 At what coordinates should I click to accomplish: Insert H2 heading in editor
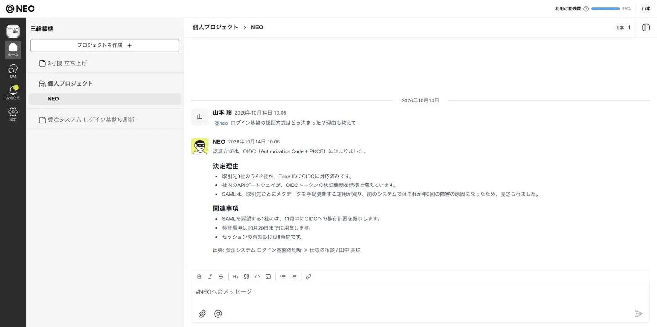click(236, 277)
